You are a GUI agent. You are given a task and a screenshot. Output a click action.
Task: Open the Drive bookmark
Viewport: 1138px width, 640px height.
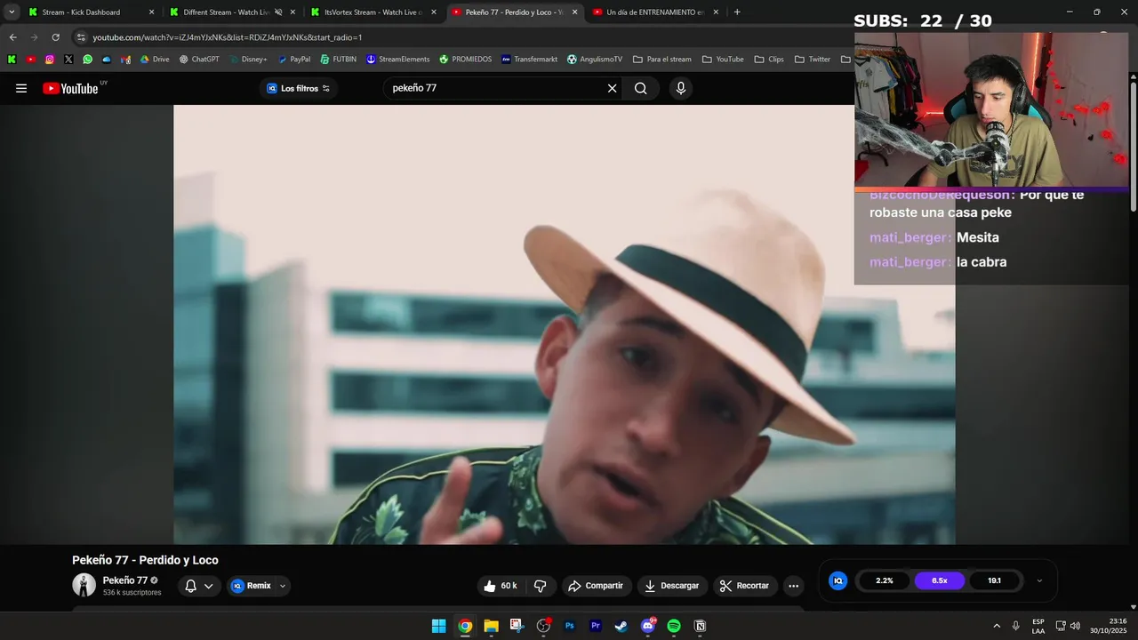(x=155, y=60)
